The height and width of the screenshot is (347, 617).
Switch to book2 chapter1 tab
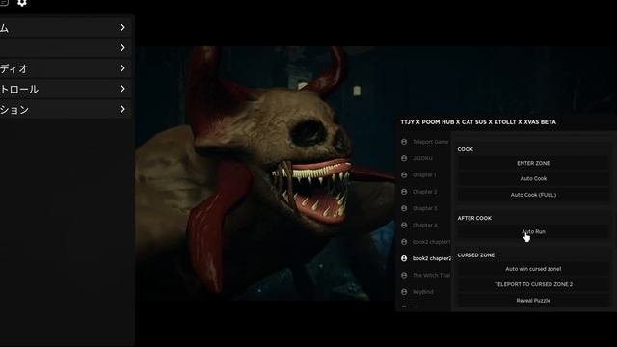(x=431, y=242)
